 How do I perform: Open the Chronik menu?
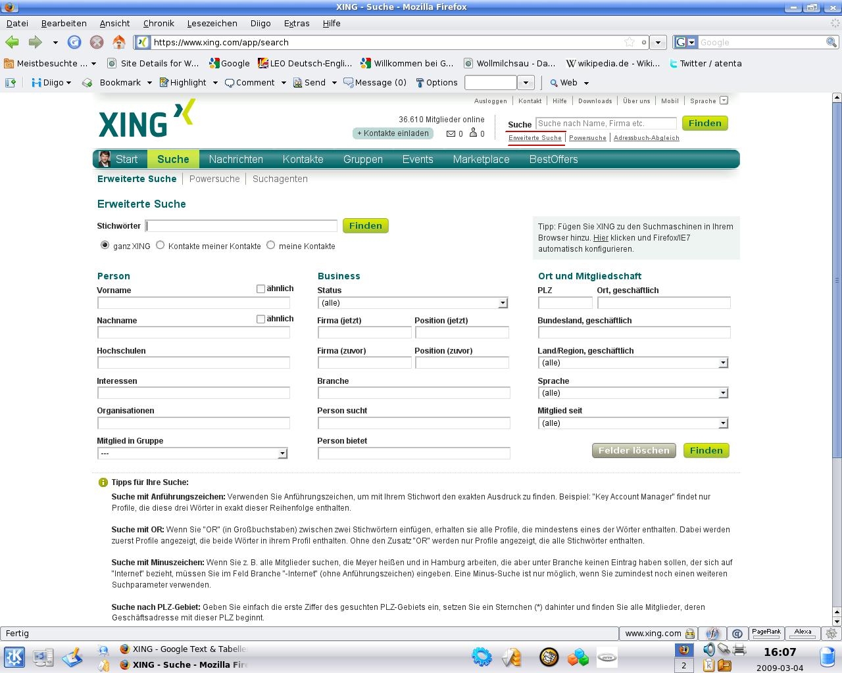159,23
